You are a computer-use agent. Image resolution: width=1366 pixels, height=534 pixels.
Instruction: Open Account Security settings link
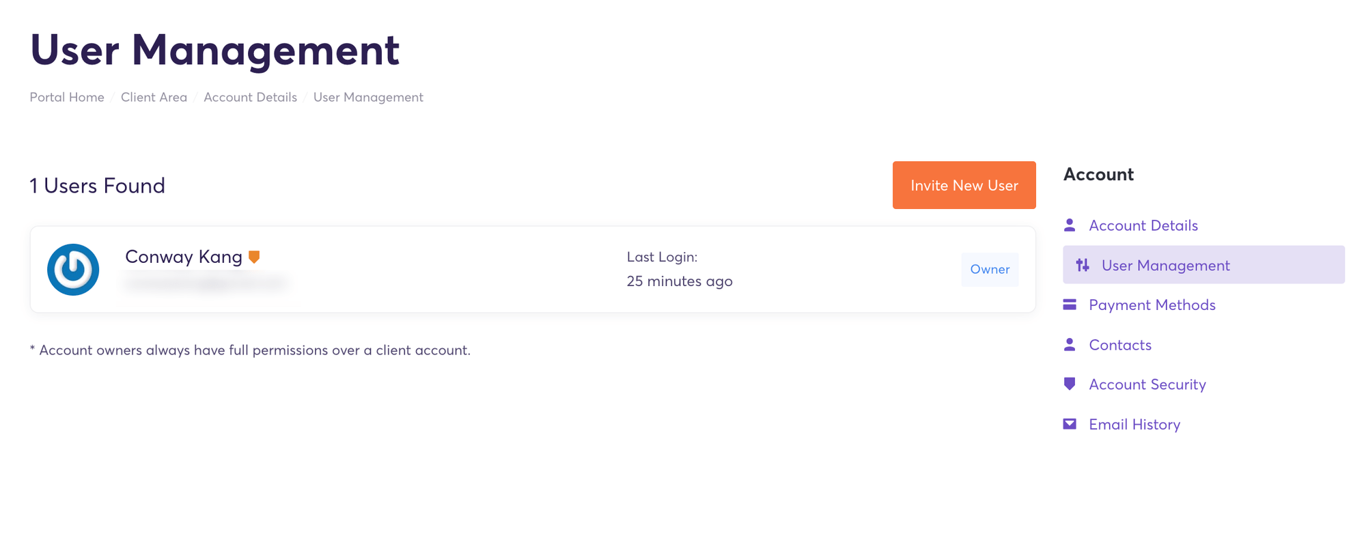[1147, 384]
